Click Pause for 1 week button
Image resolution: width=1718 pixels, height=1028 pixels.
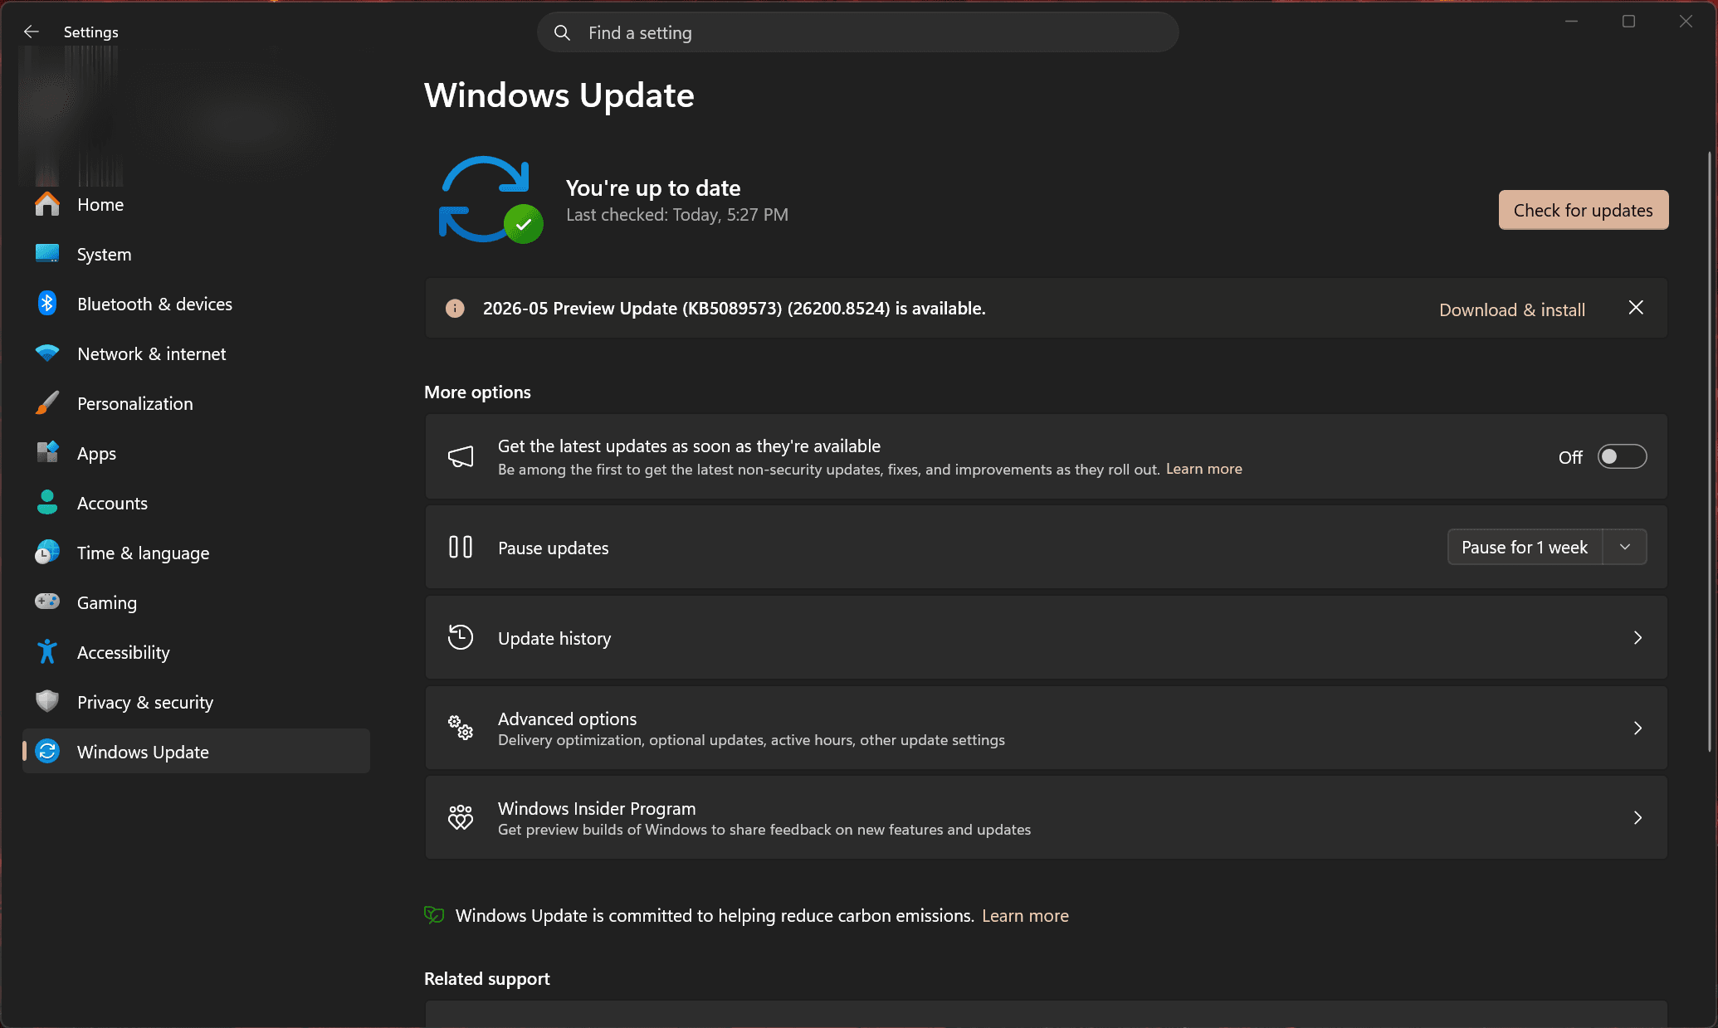(x=1525, y=548)
